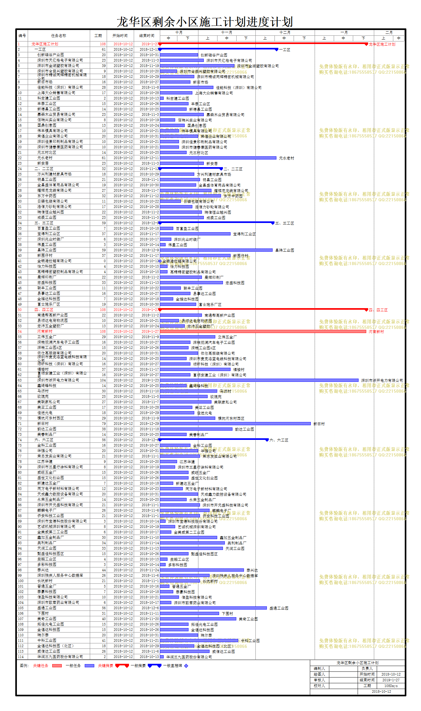421x711 pixels.
Task: Select the 结束时间 column header
Action: point(147,36)
